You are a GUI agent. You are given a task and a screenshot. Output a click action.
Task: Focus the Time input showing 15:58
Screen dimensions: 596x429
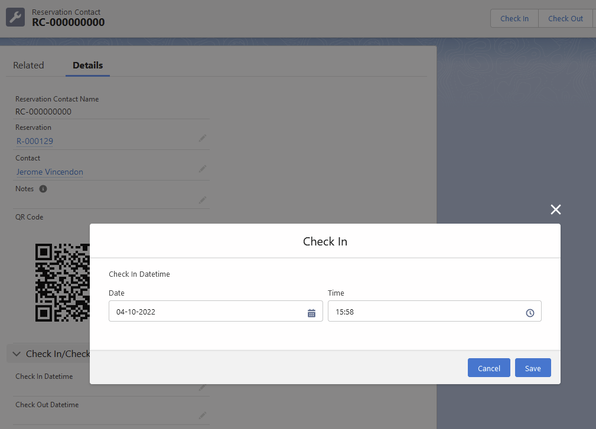425,312
